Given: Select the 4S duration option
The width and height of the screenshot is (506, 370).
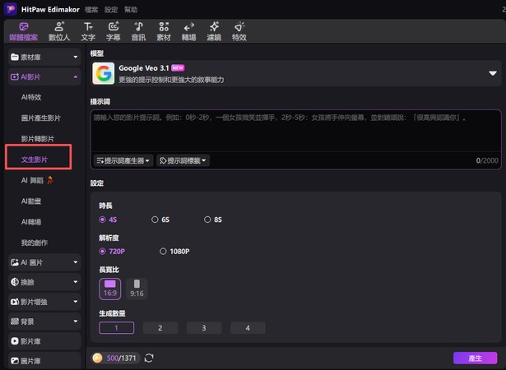Looking at the screenshot, I should coord(108,220).
